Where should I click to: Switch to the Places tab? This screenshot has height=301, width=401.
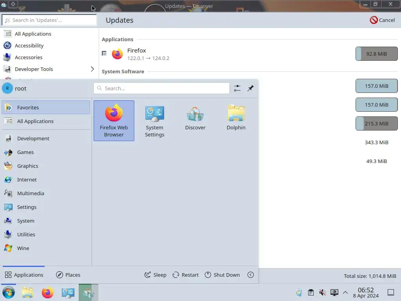tap(68, 275)
